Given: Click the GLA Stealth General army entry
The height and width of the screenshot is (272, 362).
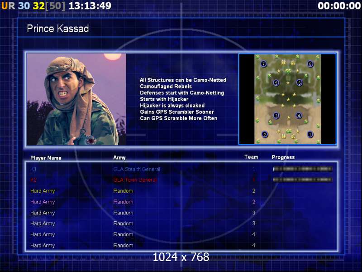Looking at the screenshot, I should point(137,169).
